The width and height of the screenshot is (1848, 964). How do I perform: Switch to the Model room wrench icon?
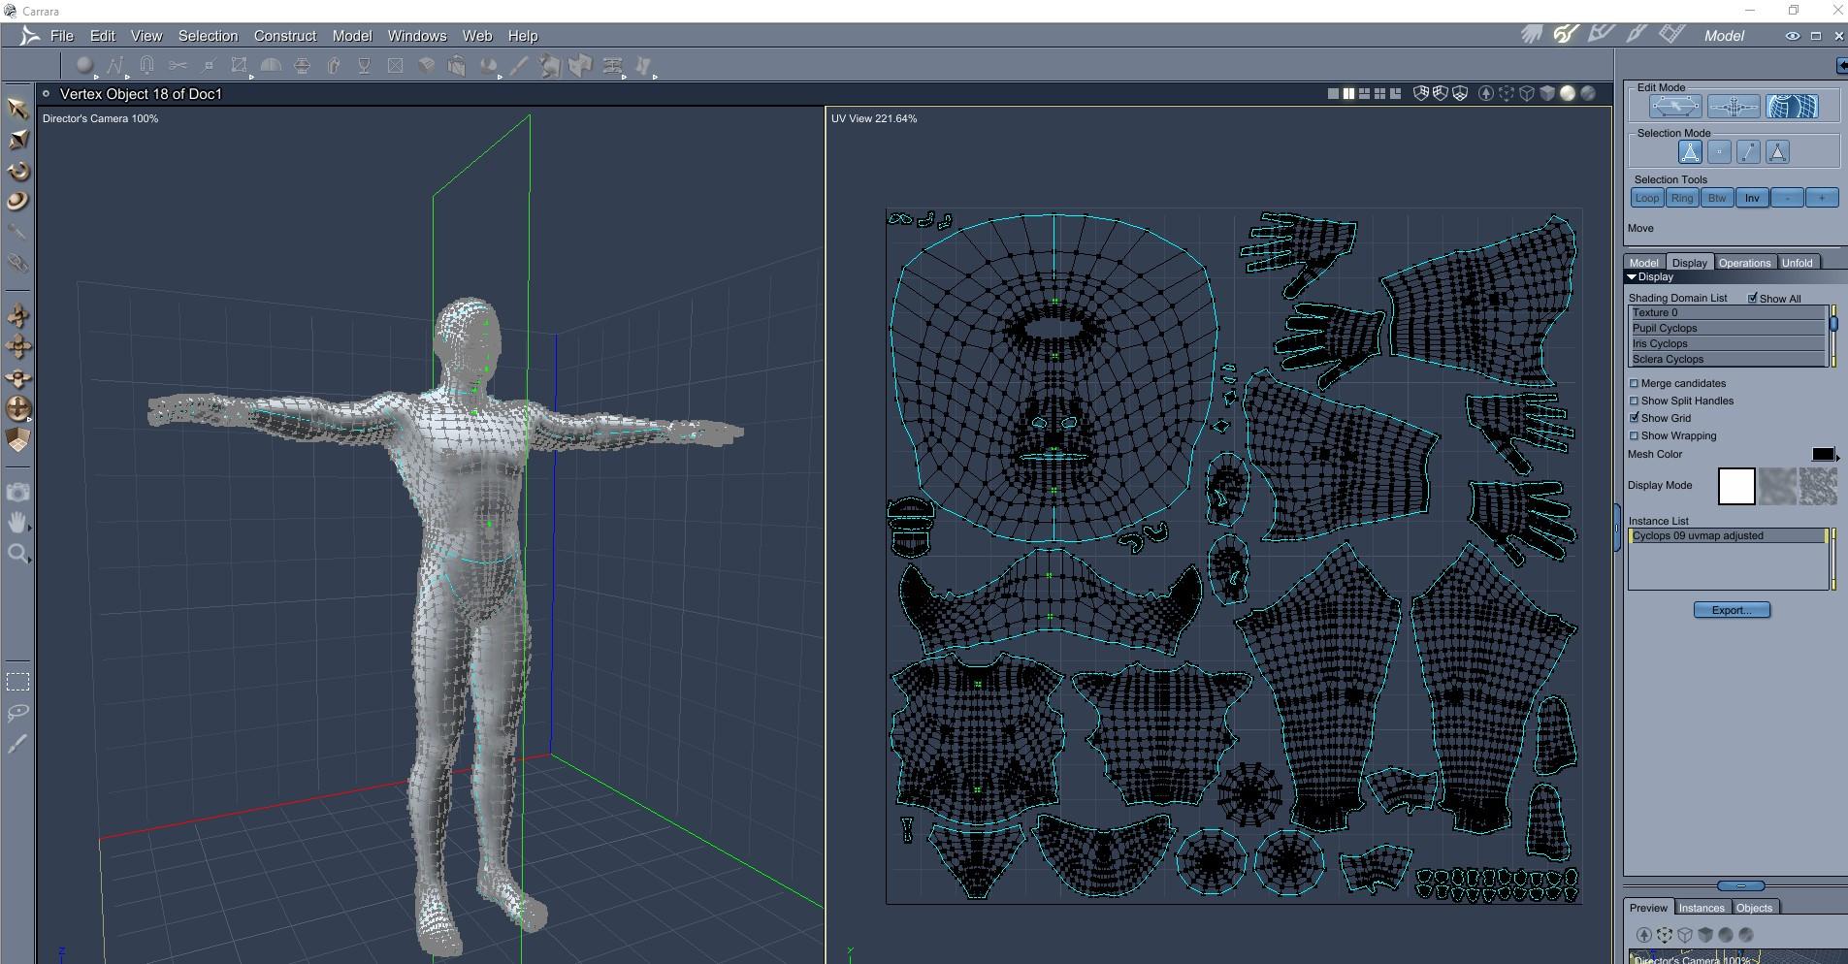click(x=1566, y=35)
